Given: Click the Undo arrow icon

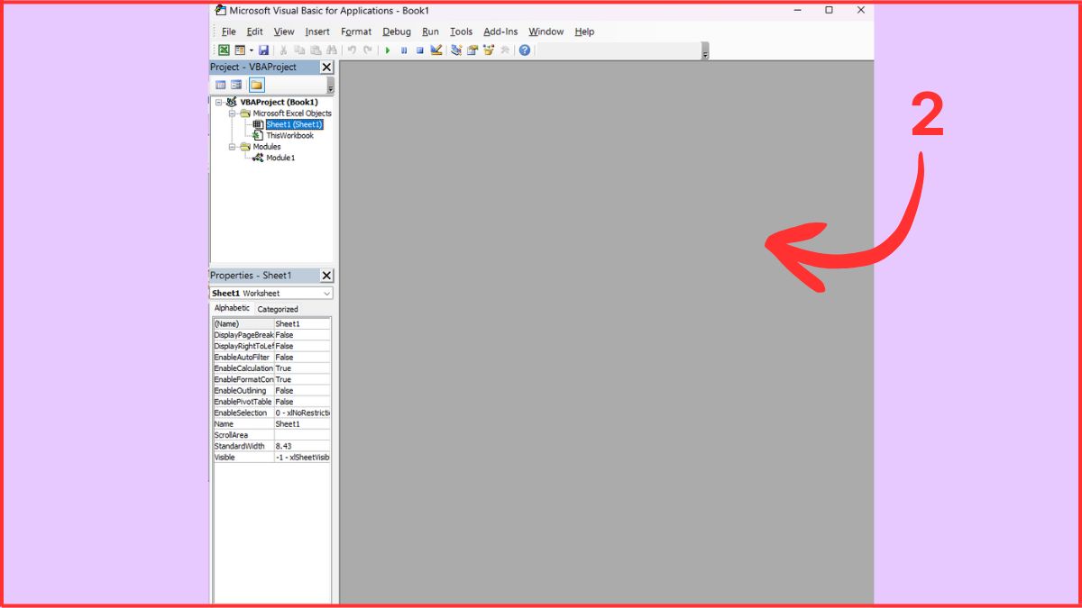Looking at the screenshot, I should point(352,50).
